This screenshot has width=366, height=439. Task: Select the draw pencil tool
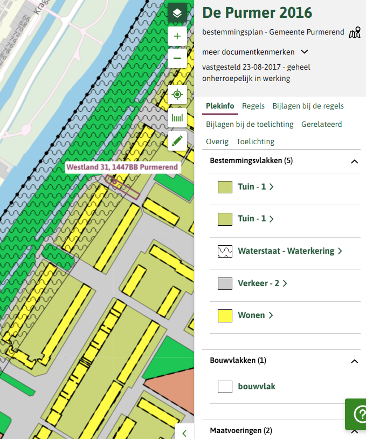[177, 141]
